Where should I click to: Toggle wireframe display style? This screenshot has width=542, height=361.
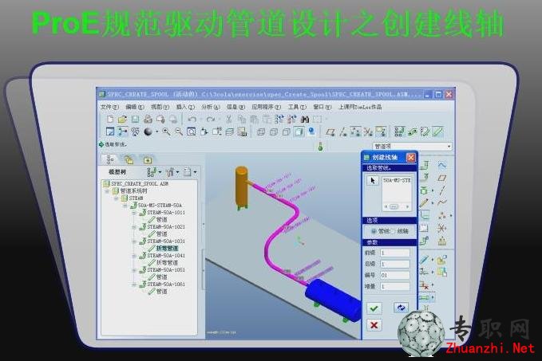[x=261, y=131]
